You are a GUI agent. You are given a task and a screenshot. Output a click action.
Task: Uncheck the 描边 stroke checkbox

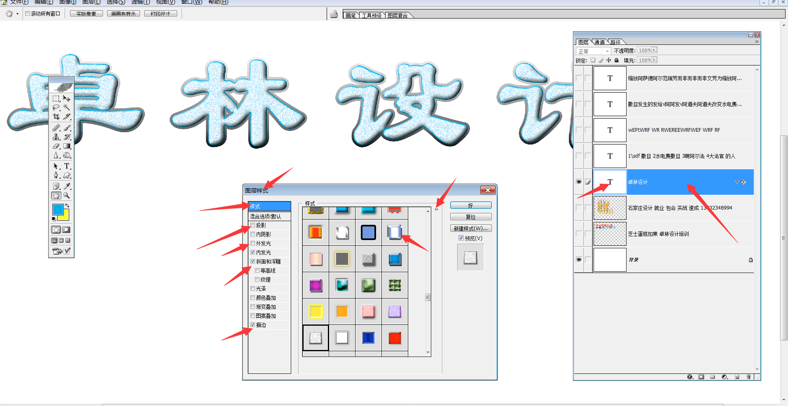coord(253,325)
